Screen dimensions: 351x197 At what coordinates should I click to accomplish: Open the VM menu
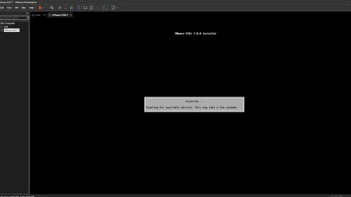click(16, 8)
